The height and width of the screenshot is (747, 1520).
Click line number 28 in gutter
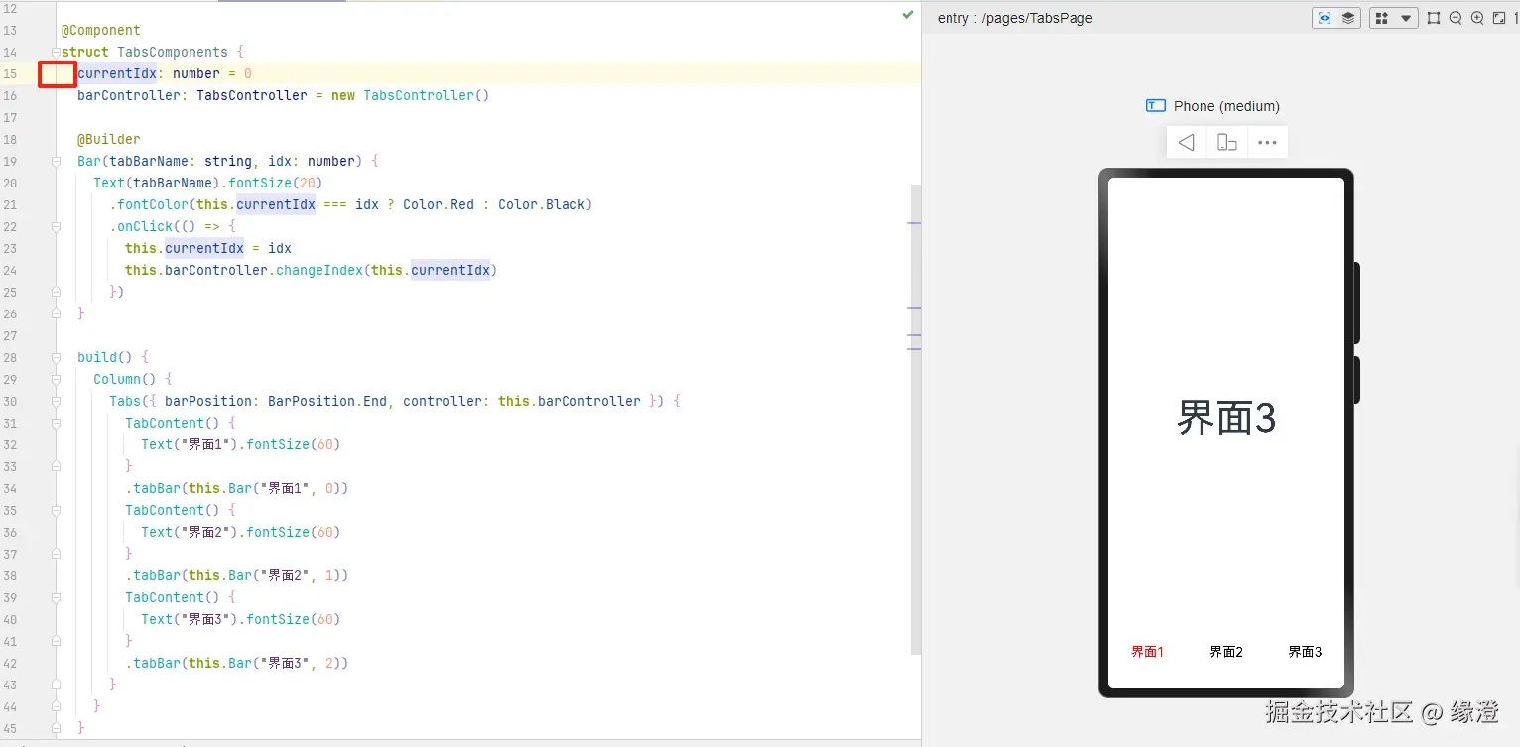coord(11,357)
